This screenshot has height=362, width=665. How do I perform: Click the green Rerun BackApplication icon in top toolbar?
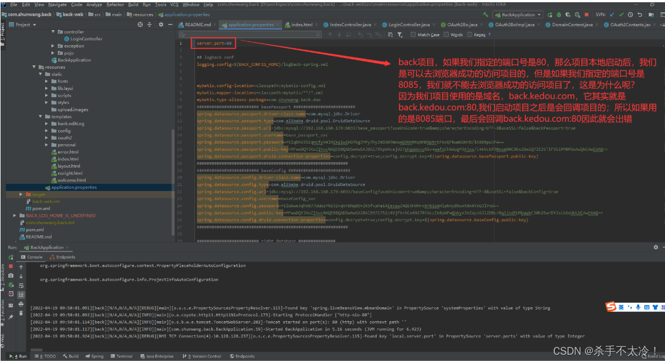tap(550, 15)
